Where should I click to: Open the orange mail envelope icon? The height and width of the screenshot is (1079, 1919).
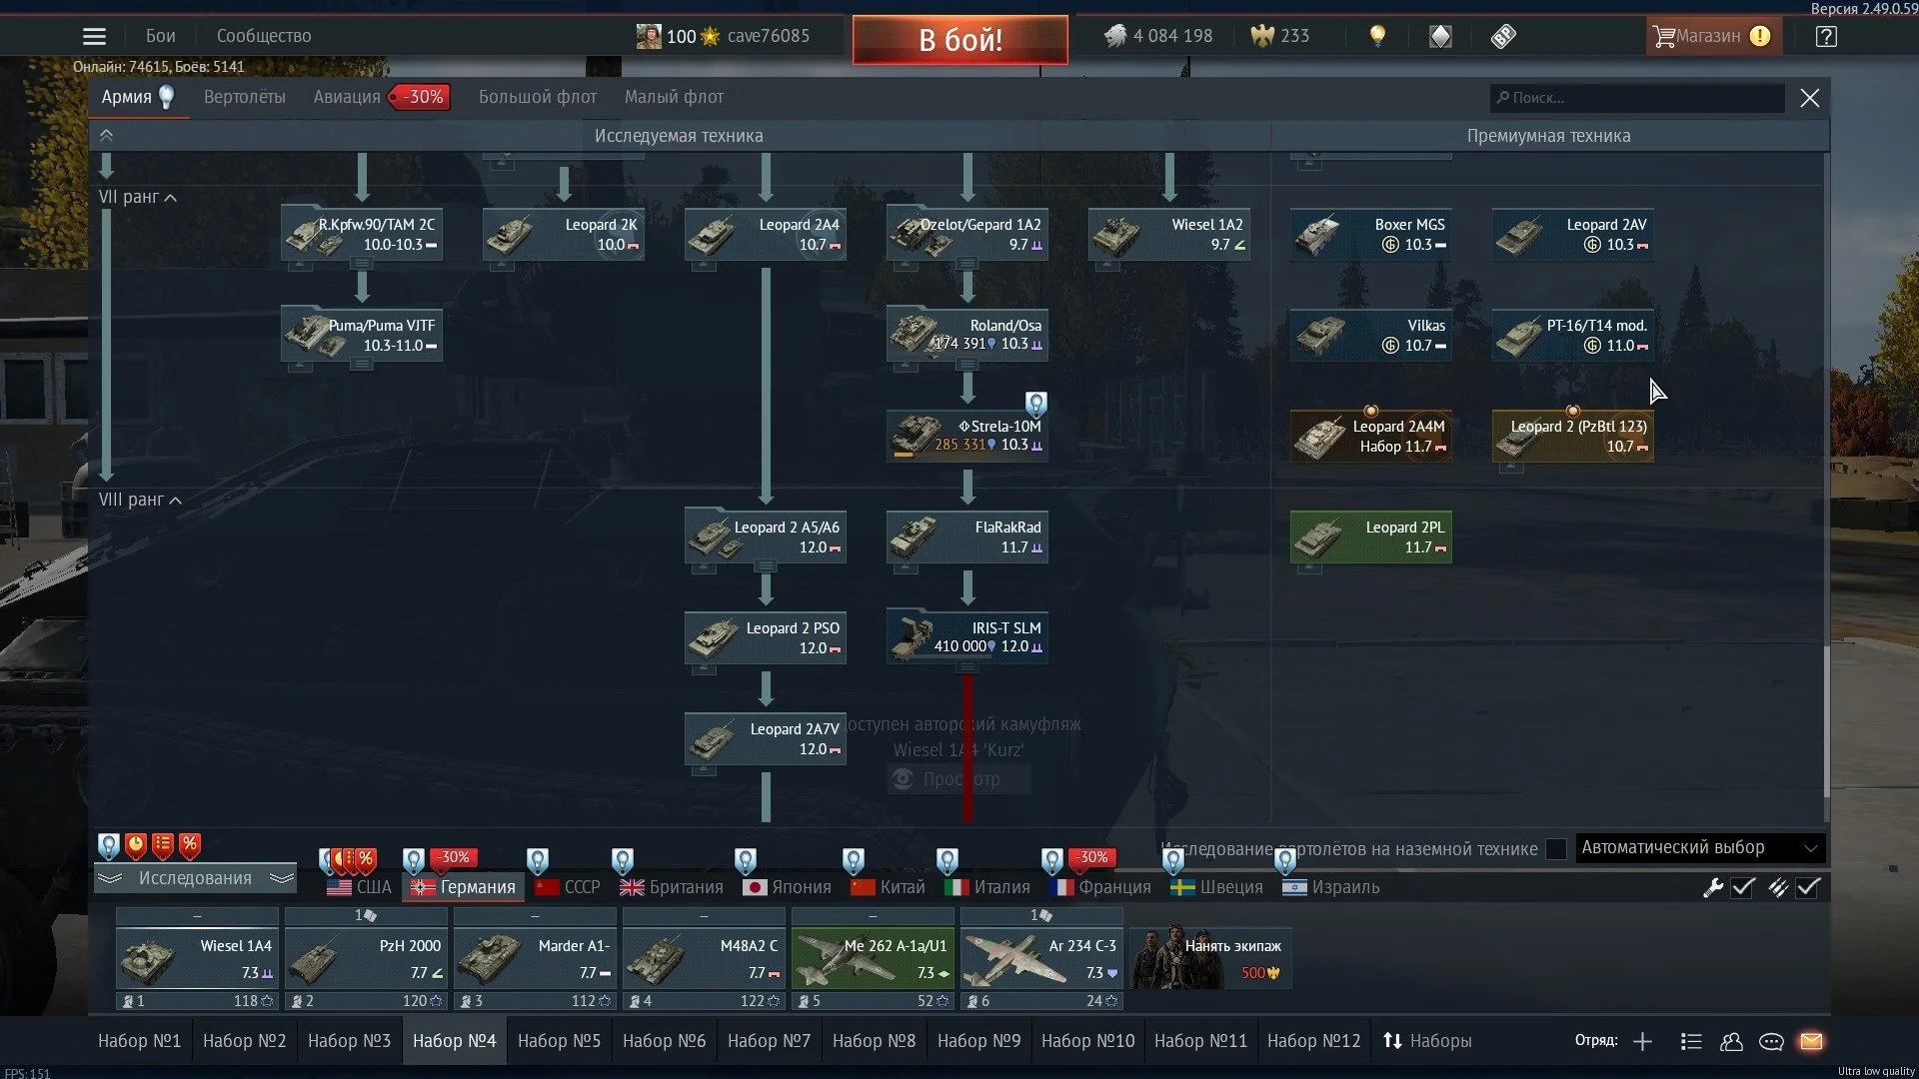[x=1811, y=1041]
